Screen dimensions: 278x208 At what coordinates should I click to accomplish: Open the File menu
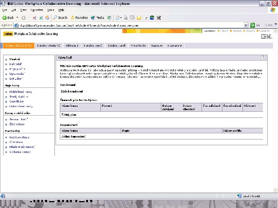pyautogui.click(x=5, y=10)
